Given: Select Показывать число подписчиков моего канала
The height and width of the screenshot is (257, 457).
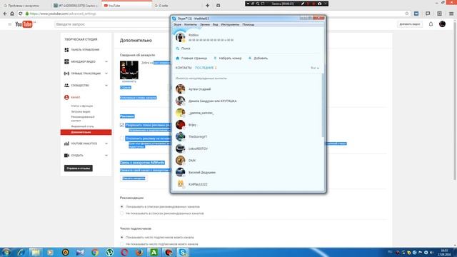Looking at the screenshot, I should pos(122,238).
